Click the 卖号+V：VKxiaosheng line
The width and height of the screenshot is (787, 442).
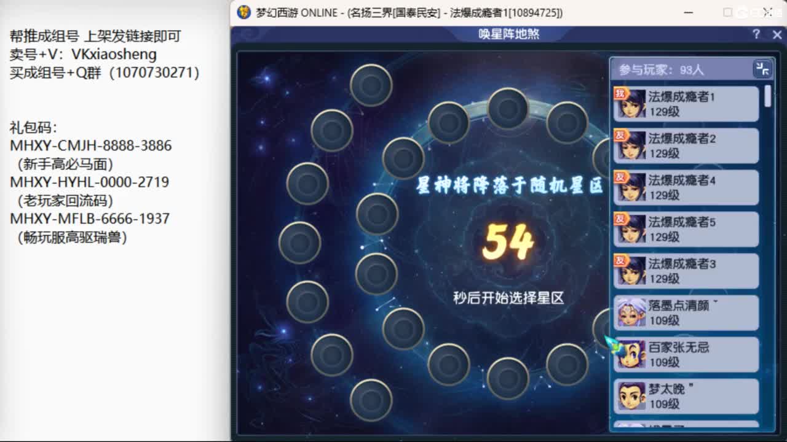click(83, 55)
